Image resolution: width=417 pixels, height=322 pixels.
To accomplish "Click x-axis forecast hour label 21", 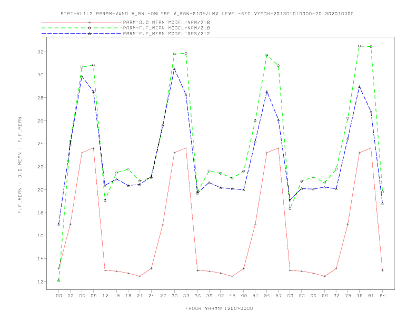I will pyautogui.click(x=140, y=296).
